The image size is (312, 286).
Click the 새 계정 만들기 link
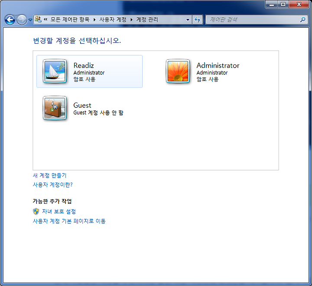[49, 175]
